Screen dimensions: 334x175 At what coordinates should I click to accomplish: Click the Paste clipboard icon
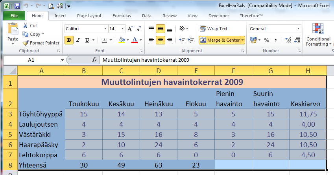click(x=13, y=29)
